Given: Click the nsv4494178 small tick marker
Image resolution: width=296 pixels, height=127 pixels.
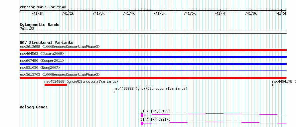Looking at the screenshot, I should (273, 85).
